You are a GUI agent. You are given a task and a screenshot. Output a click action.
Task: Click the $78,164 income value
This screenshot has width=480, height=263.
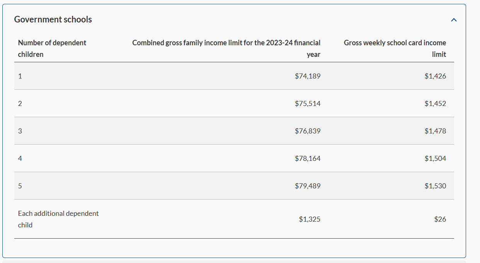[308, 159]
